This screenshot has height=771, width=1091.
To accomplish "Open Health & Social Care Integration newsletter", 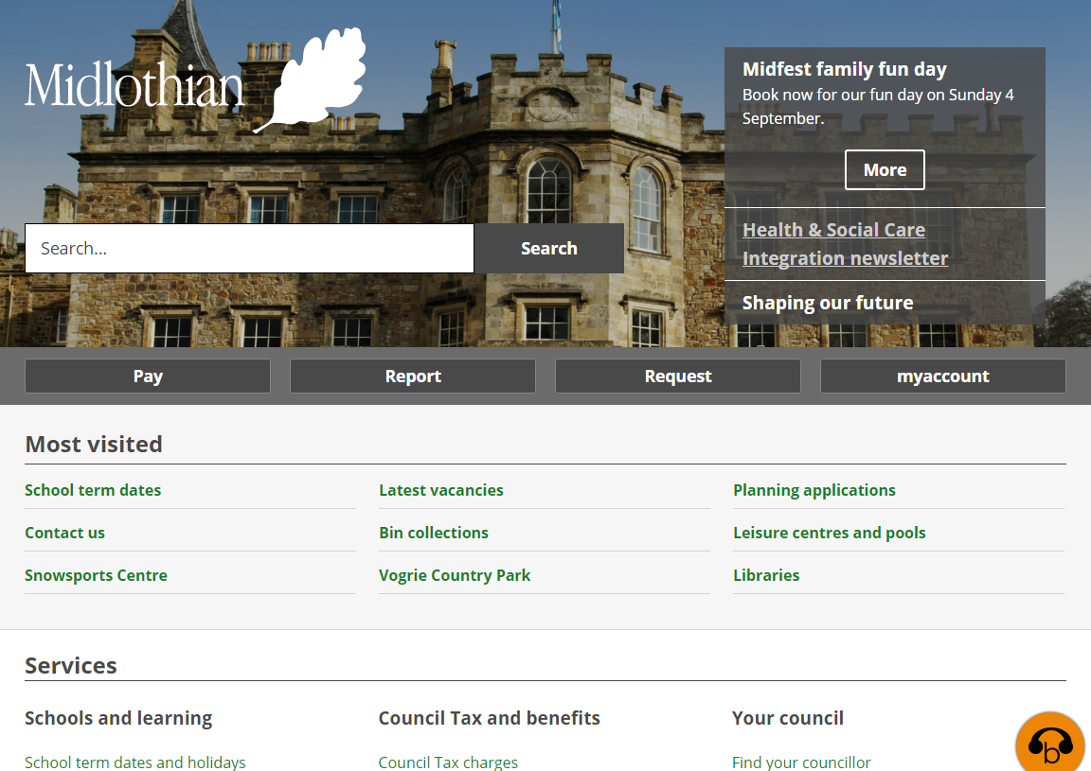I will pos(845,244).
